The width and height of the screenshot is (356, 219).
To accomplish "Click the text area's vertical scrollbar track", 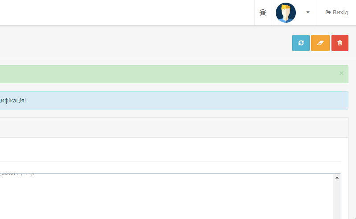I will (337, 200).
